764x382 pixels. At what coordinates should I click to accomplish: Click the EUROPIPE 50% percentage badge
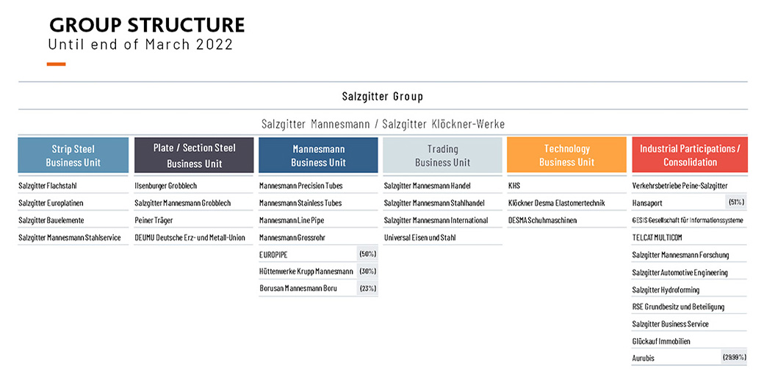pyautogui.click(x=368, y=254)
